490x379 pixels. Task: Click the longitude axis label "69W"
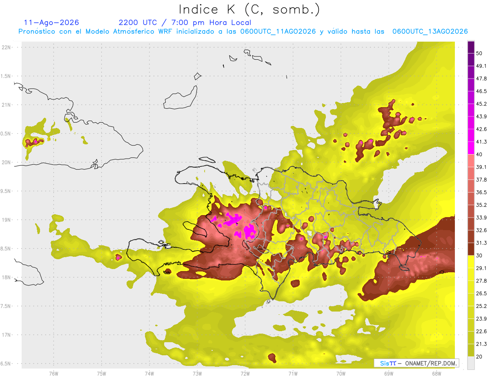click(388, 374)
